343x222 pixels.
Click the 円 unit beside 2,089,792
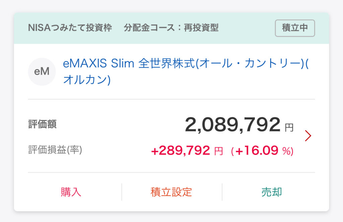289,127
